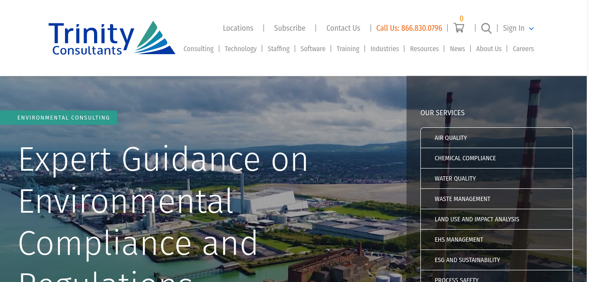Click the Our Services heading
592x282 pixels.
(442, 113)
